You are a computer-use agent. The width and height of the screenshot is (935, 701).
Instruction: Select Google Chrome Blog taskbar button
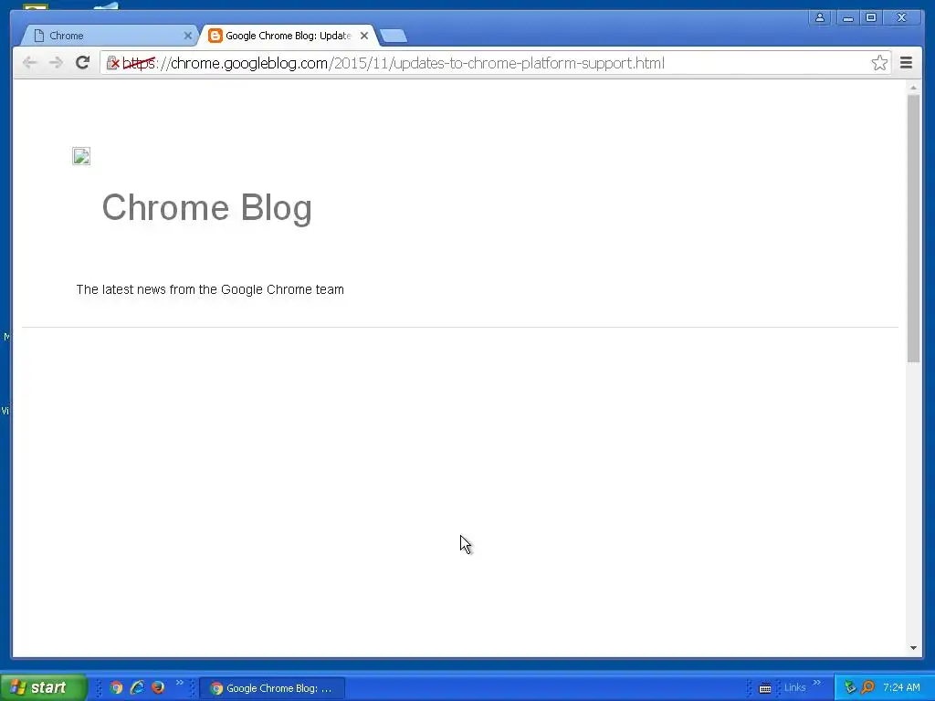(272, 688)
